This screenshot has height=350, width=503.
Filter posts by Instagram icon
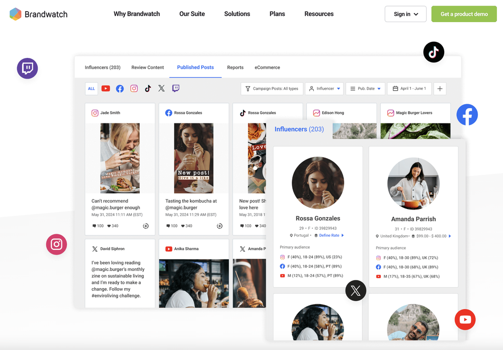coord(134,88)
